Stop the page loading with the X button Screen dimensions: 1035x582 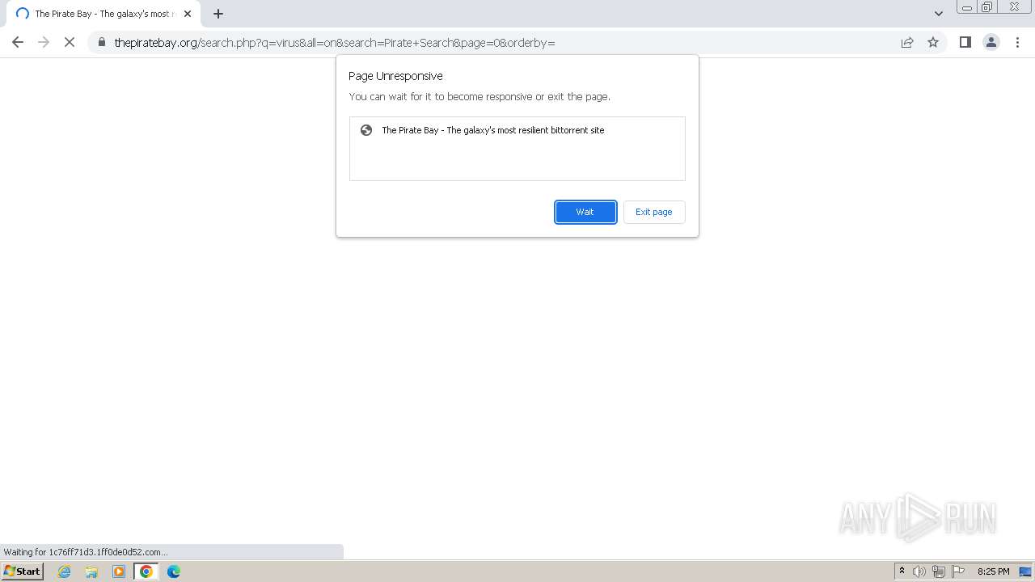click(x=70, y=42)
